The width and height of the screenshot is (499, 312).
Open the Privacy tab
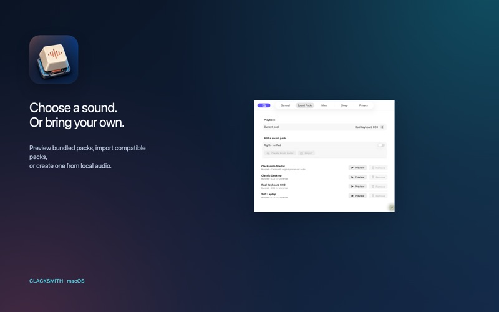pyautogui.click(x=364, y=105)
